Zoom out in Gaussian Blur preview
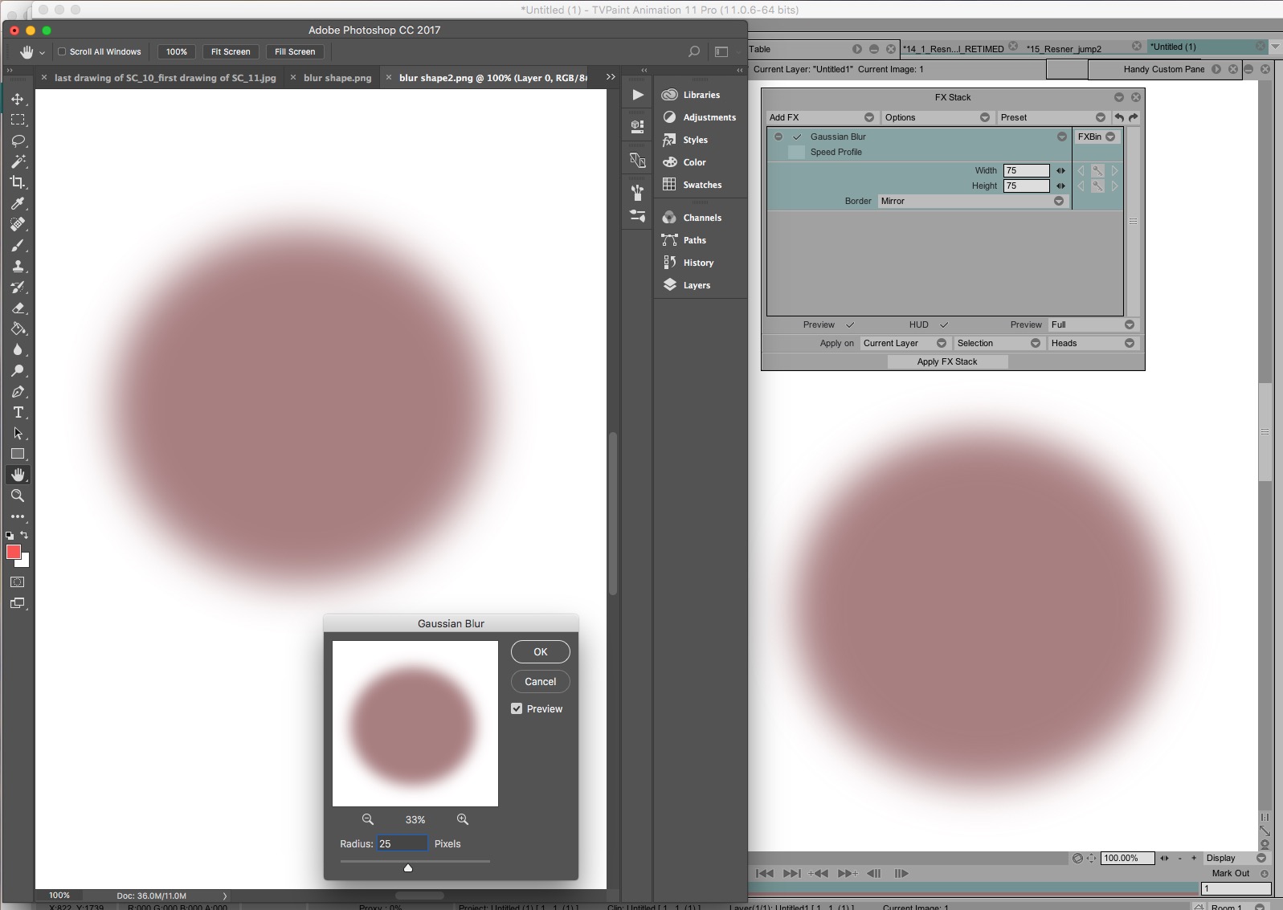1283x910 pixels. click(368, 819)
